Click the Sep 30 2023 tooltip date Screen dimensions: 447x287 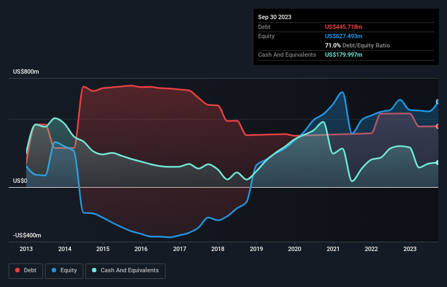[x=274, y=17]
